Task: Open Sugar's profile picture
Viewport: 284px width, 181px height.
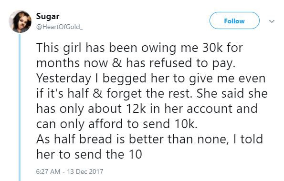Action: click(20, 21)
